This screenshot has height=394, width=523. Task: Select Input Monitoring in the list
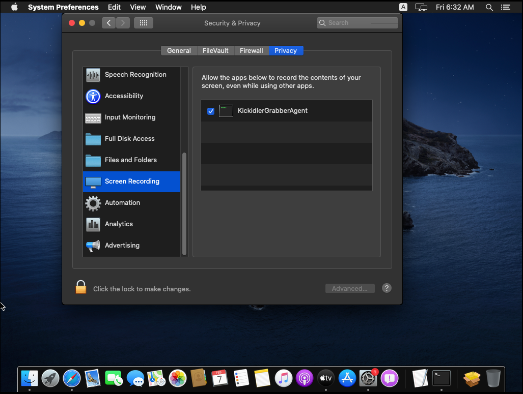click(131, 117)
